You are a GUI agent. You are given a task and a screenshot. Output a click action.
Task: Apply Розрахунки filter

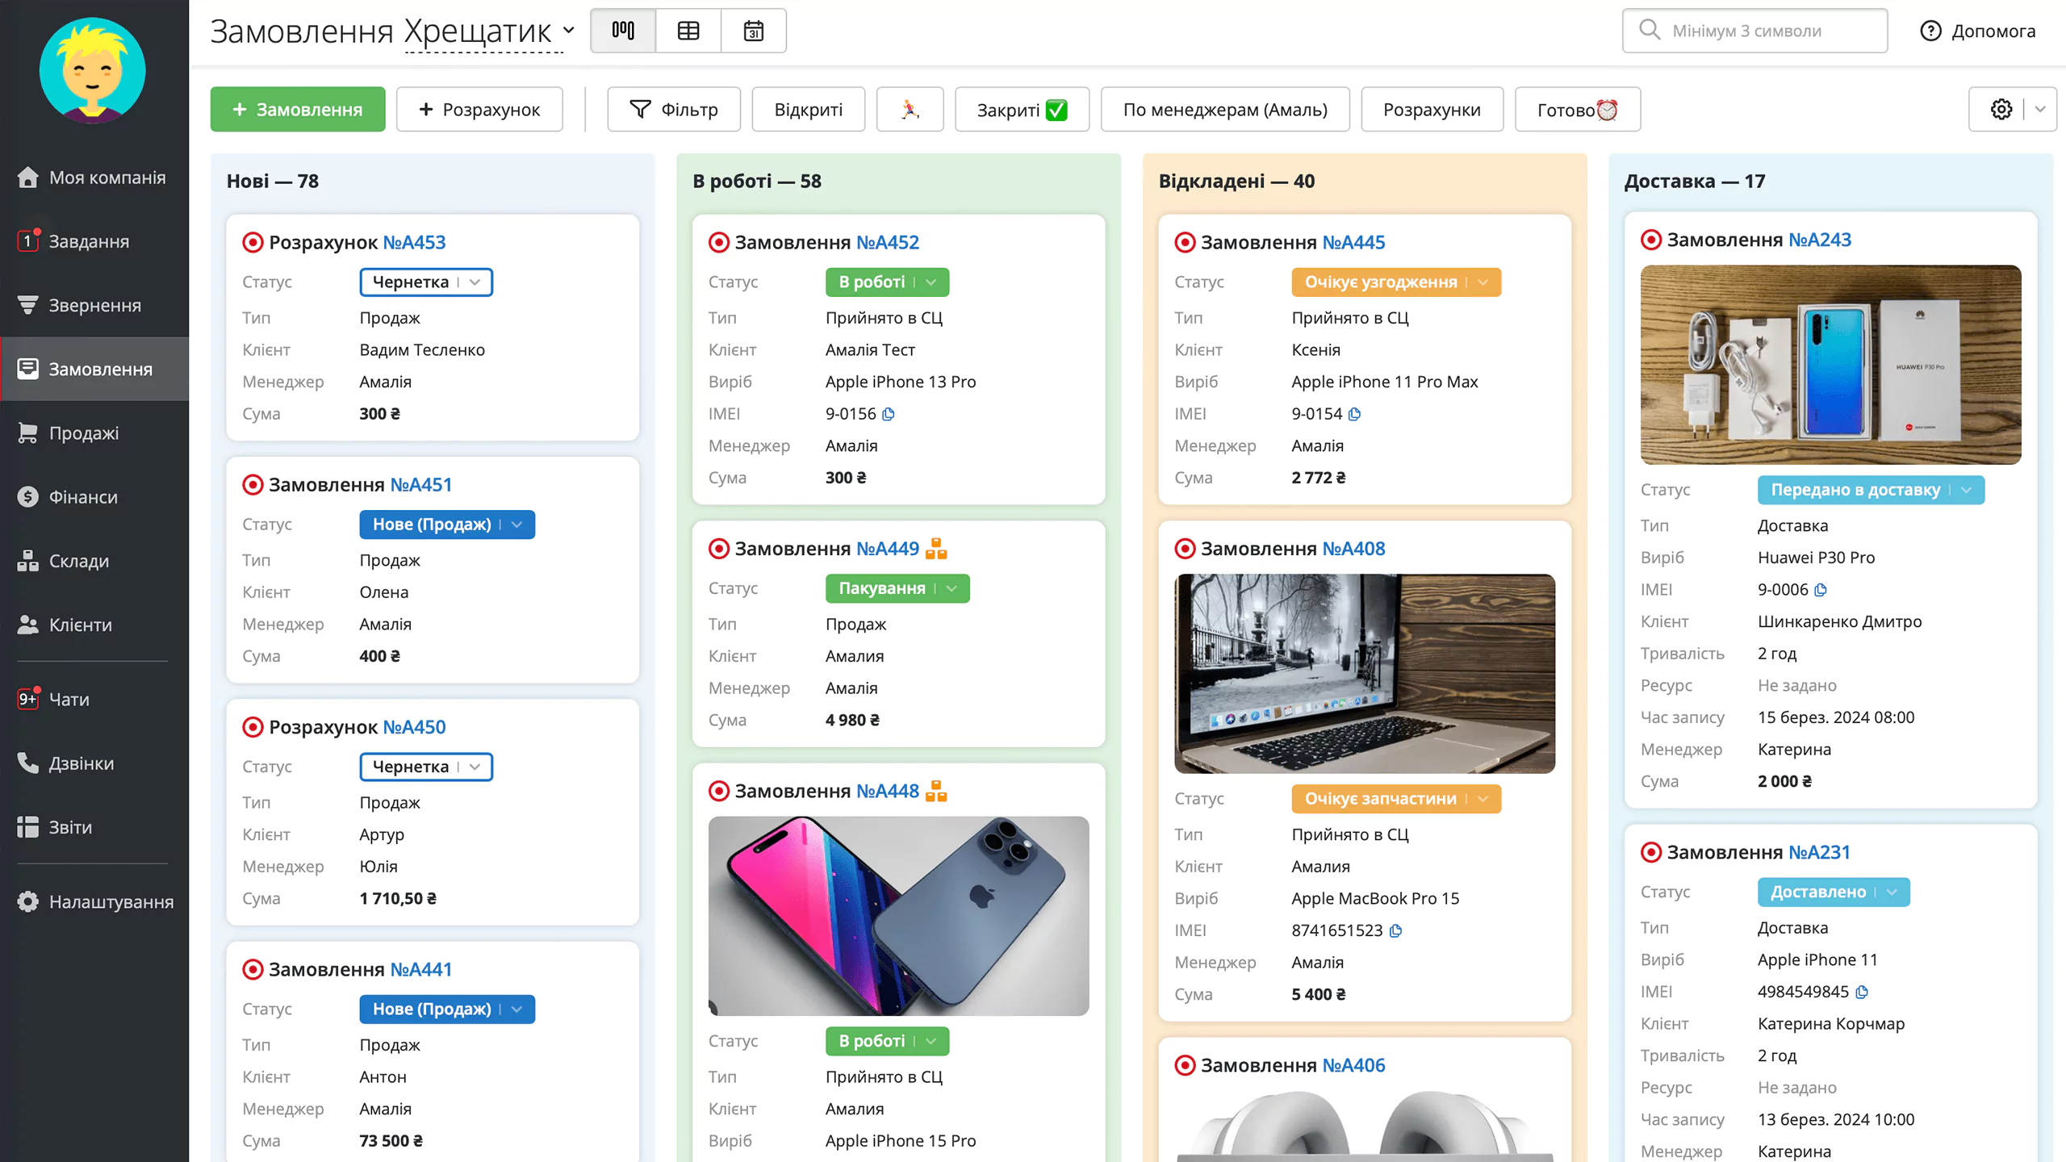point(1432,109)
